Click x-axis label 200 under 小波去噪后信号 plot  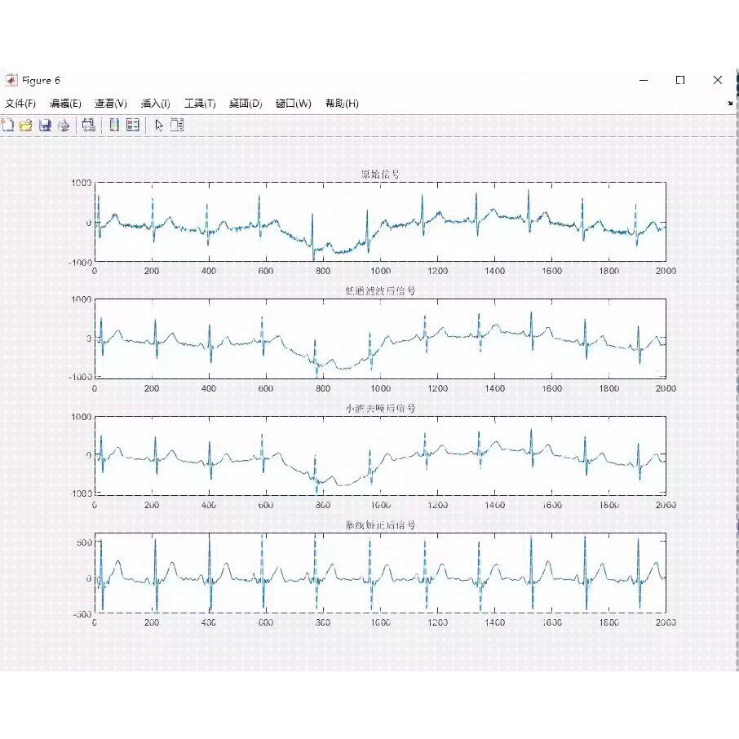(152, 505)
